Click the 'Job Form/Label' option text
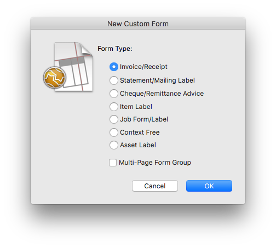The height and width of the screenshot is (248, 276). click(144, 119)
